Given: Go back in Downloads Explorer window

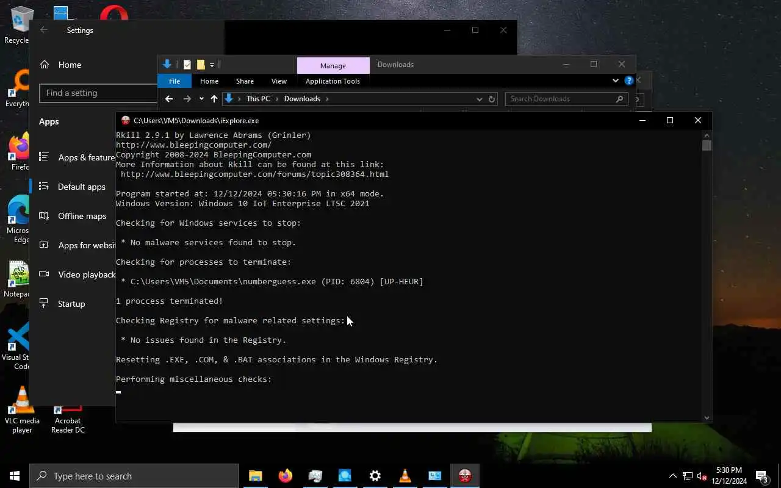Looking at the screenshot, I should click(x=169, y=99).
